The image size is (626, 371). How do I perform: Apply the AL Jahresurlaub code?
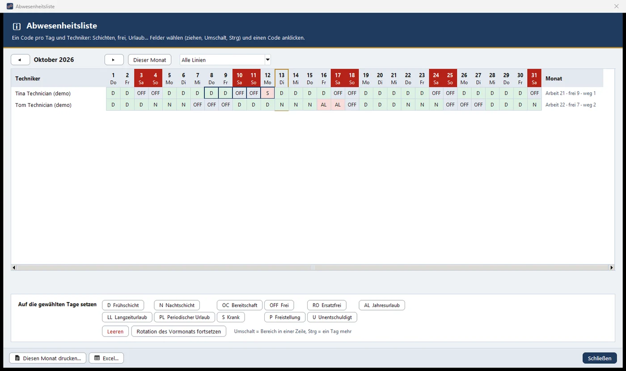(x=382, y=305)
